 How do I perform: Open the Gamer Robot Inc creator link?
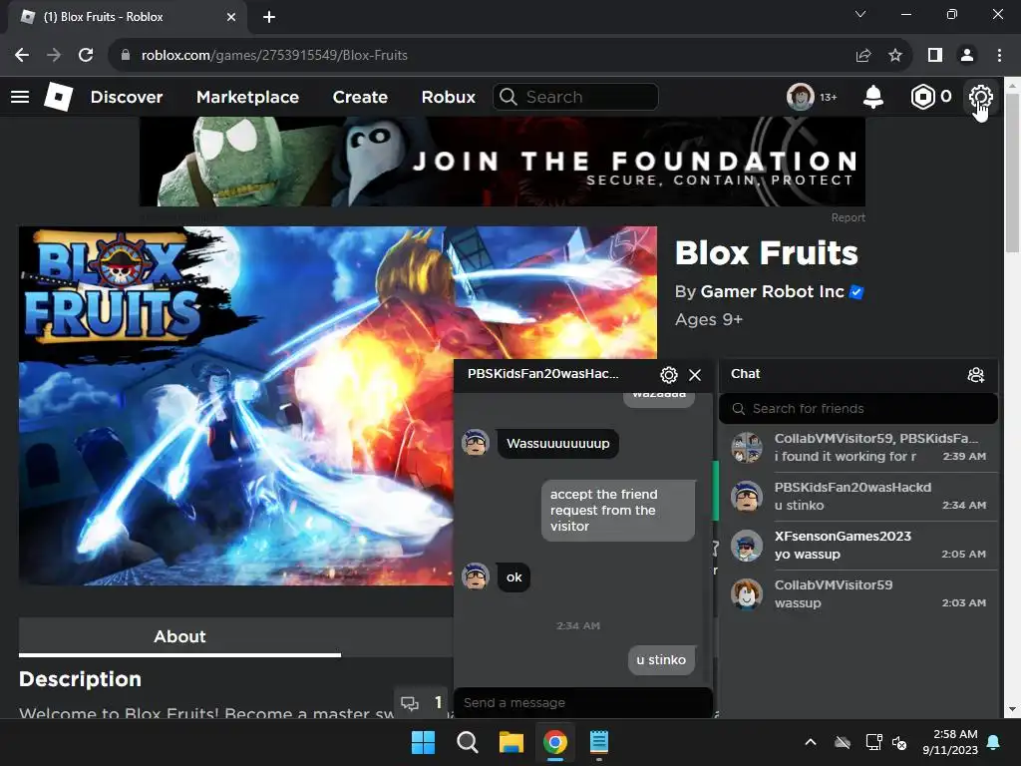(x=773, y=292)
